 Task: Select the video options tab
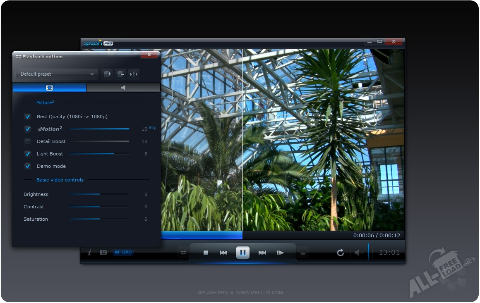pyautogui.click(x=50, y=88)
